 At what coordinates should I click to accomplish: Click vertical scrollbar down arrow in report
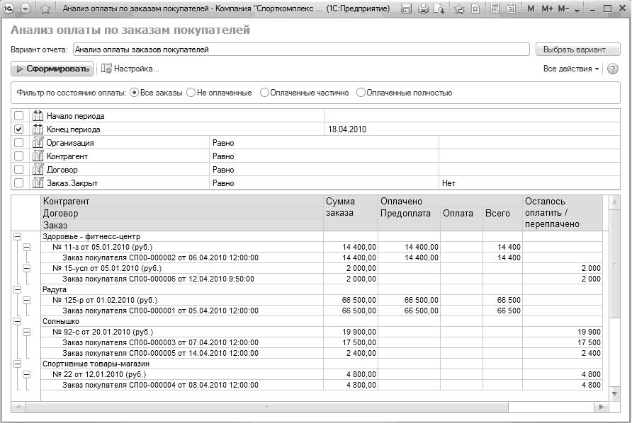[614, 394]
